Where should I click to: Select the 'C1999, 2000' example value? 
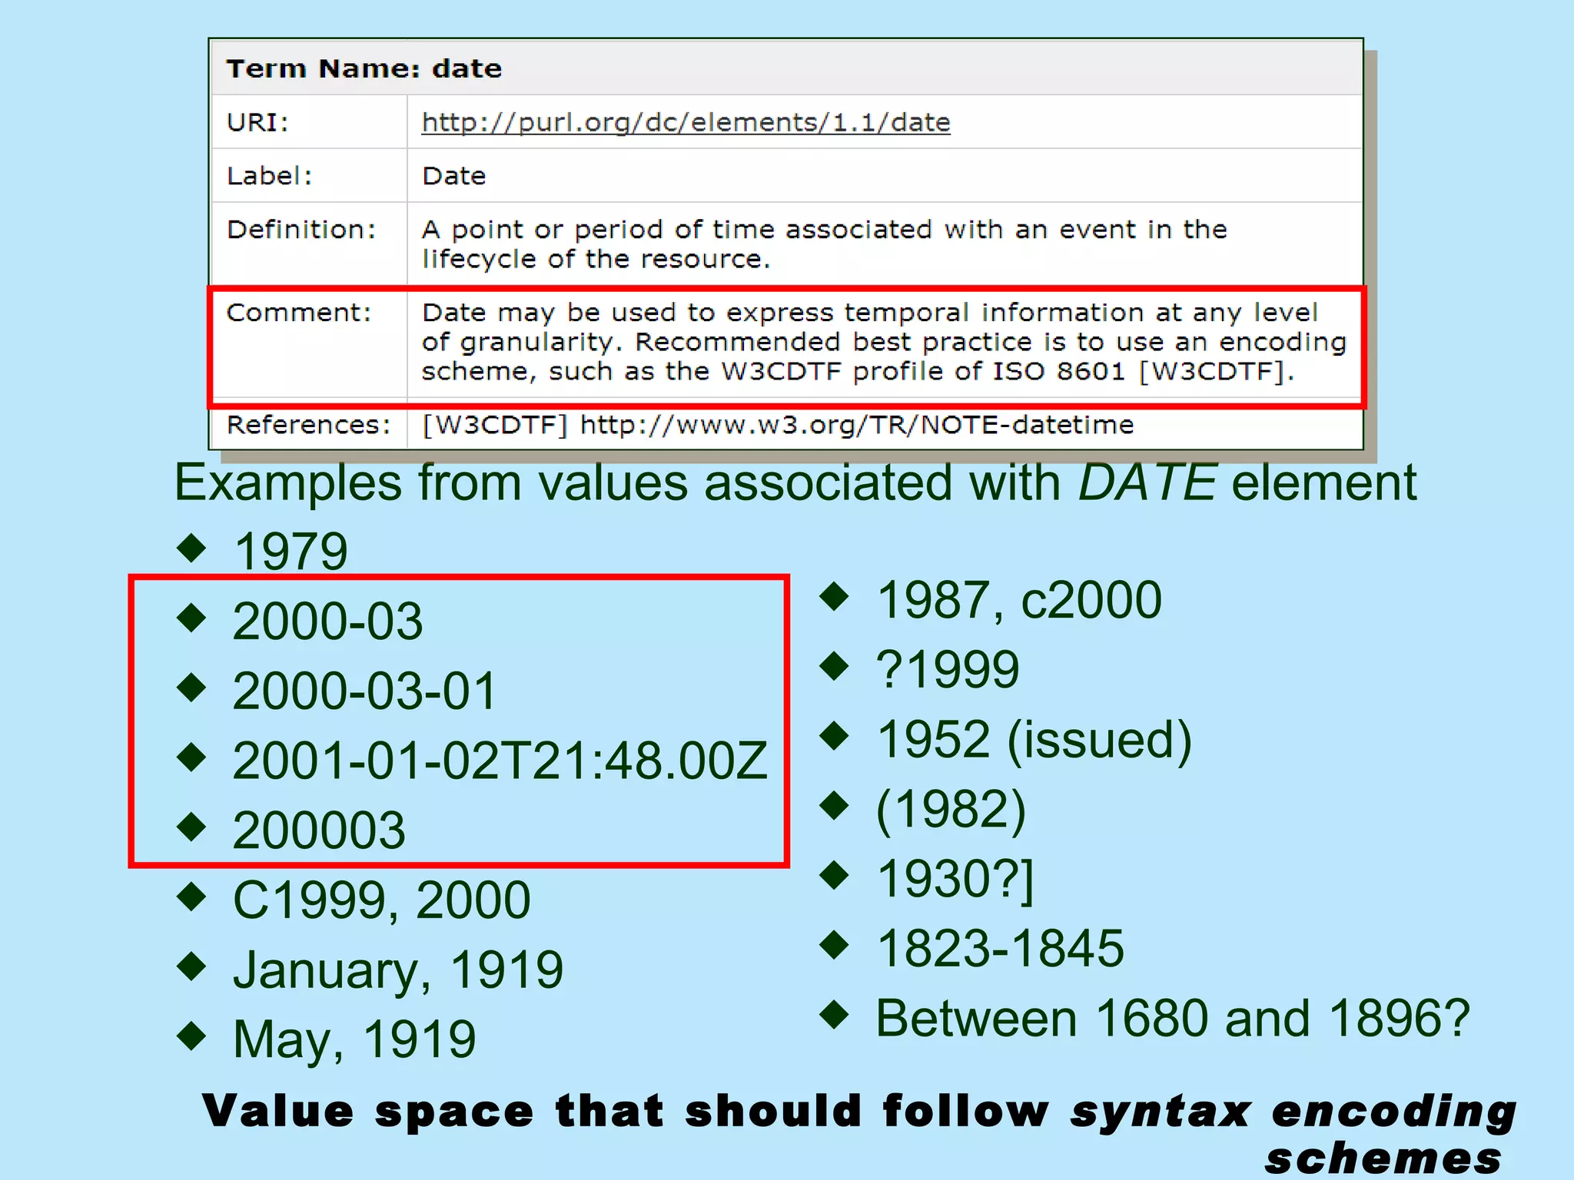[382, 900]
